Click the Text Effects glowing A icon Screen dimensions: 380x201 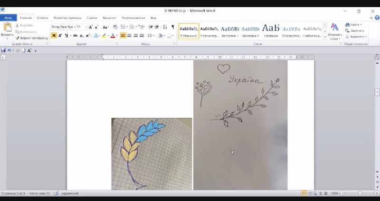(x=96, y=36)
